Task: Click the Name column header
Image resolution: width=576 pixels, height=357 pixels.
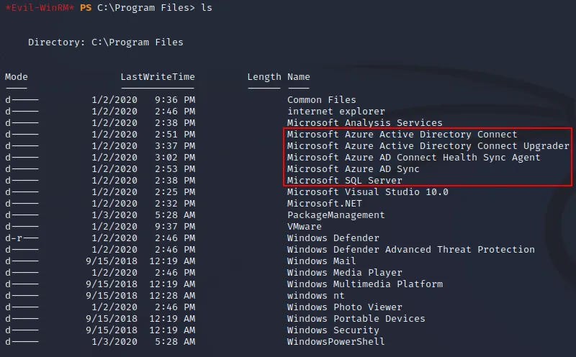Action: tap(299, 77)
